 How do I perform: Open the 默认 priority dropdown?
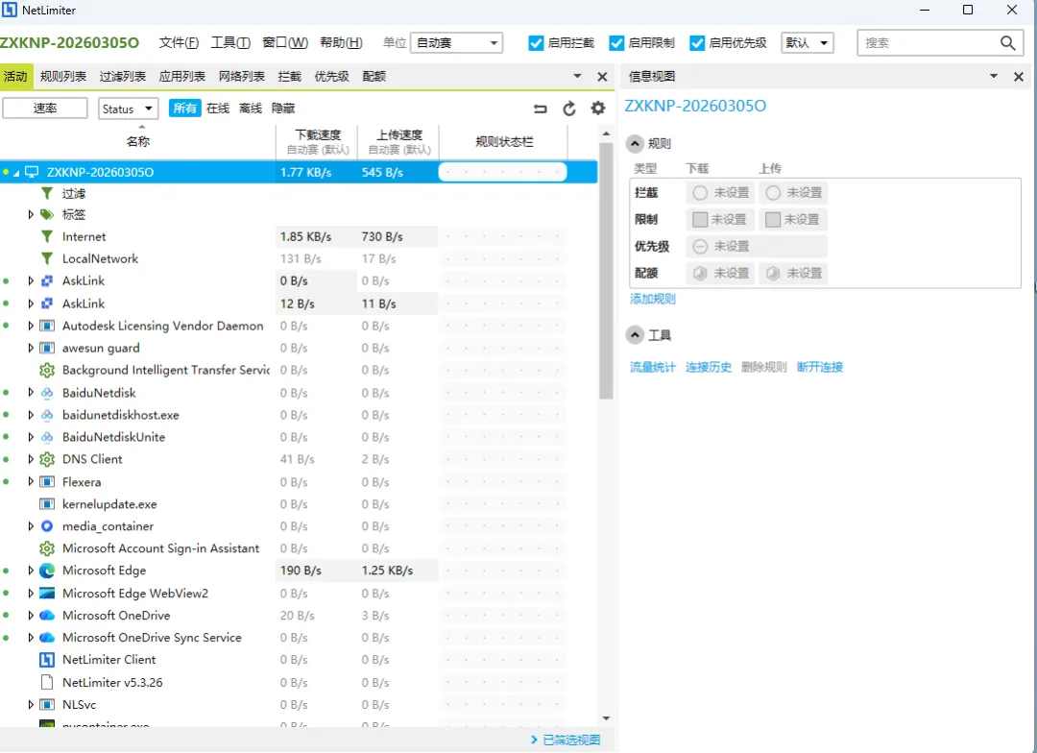(807, 43)
